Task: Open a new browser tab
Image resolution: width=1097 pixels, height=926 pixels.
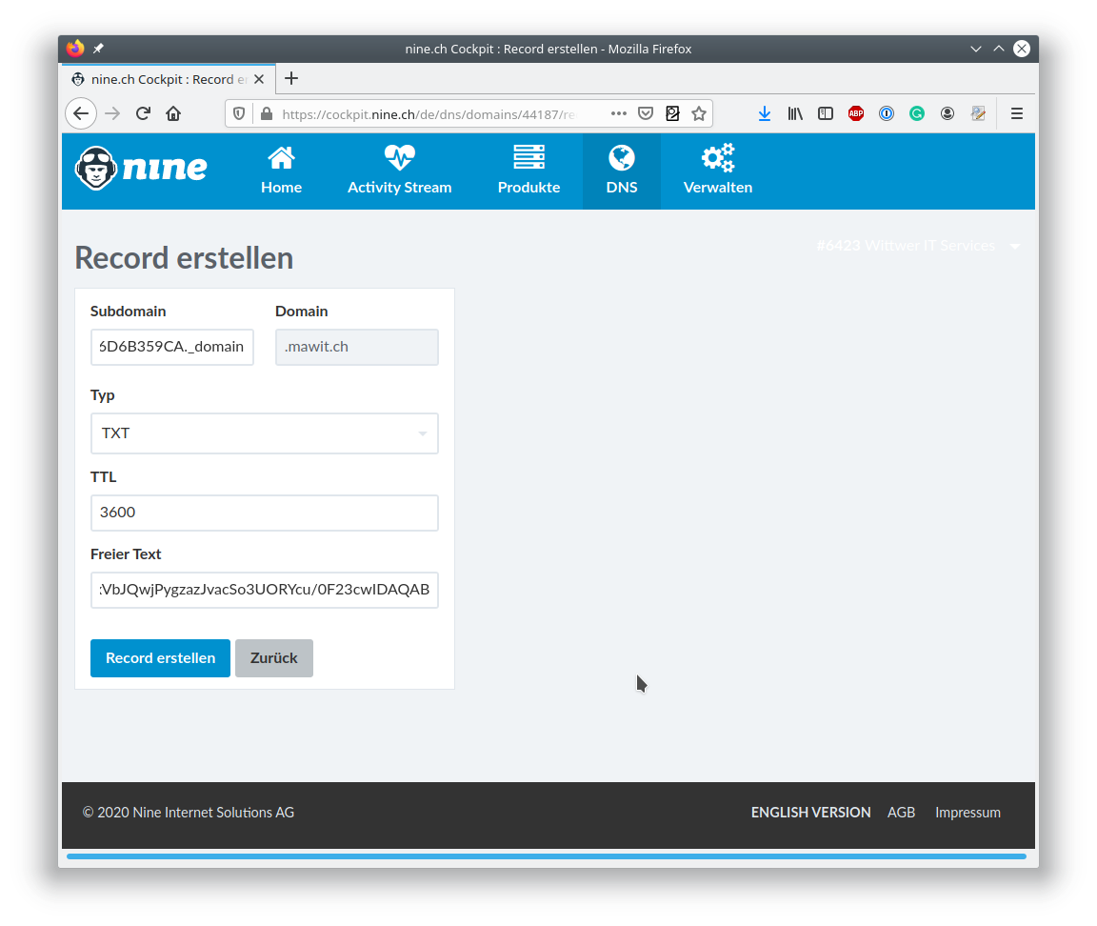Action: 291,78
